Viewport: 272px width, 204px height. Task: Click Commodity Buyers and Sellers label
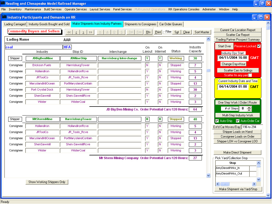tap(34, 31)
